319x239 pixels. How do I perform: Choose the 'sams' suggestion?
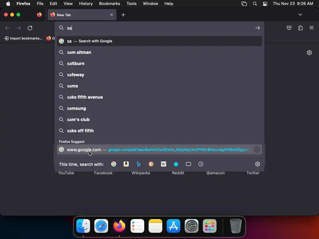159,86
